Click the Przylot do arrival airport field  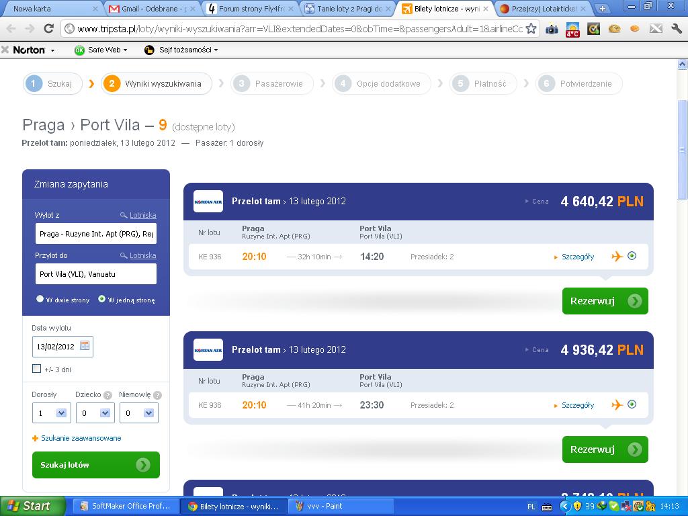click(x=95, y=274)
